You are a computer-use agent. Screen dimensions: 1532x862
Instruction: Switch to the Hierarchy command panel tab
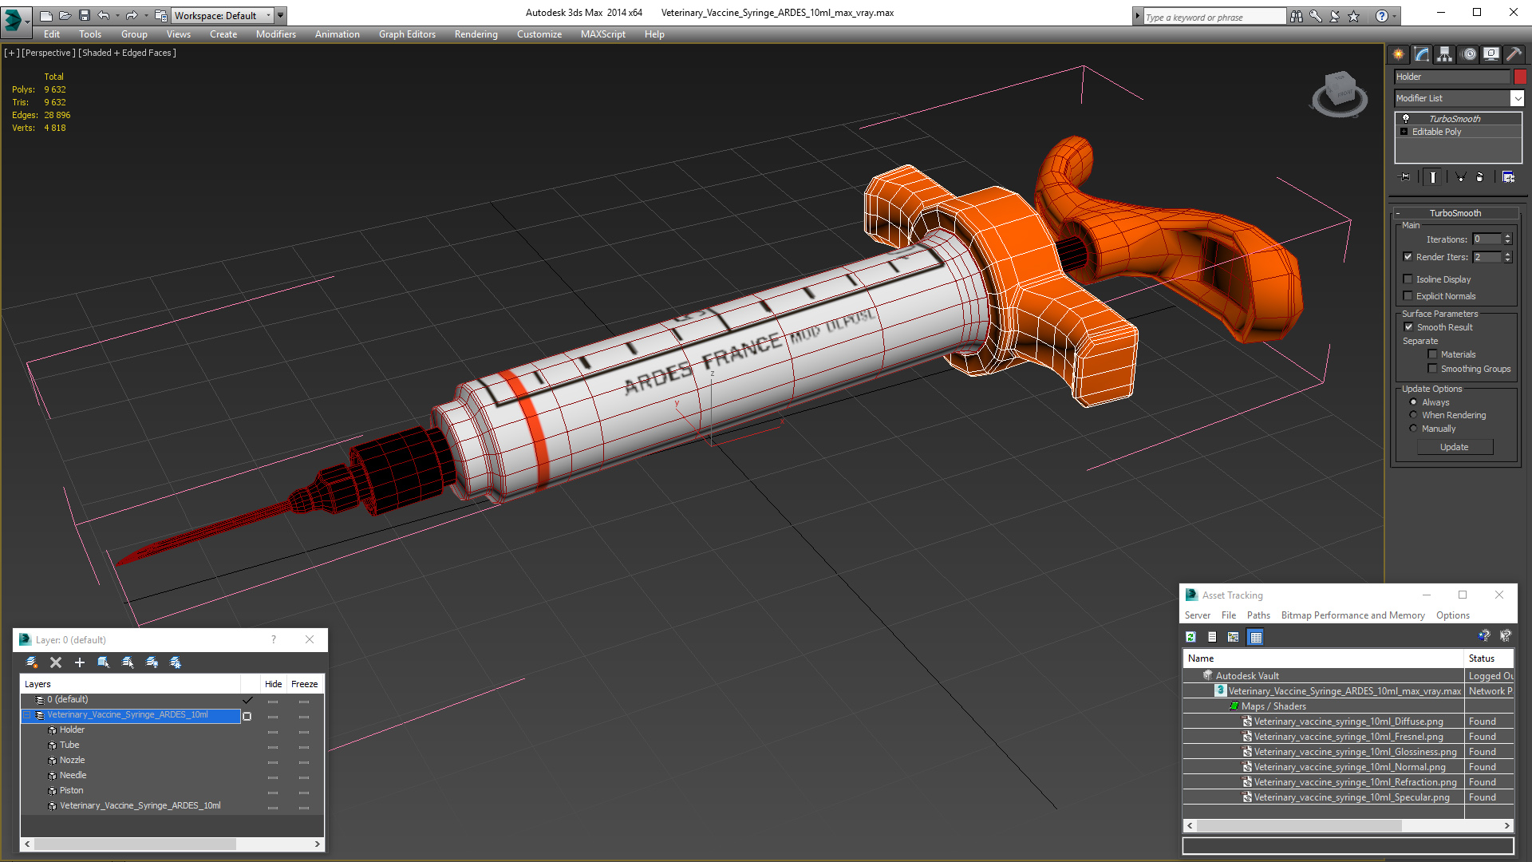tap(1445, 54)
